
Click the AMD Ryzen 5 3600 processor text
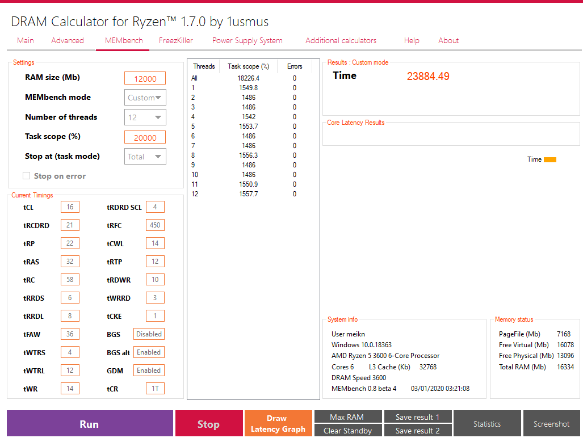[385, 356]
